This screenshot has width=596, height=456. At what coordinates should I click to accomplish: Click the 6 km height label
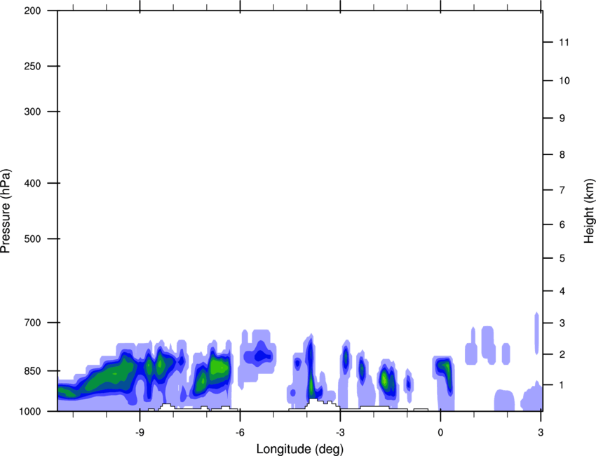[562, 224]
